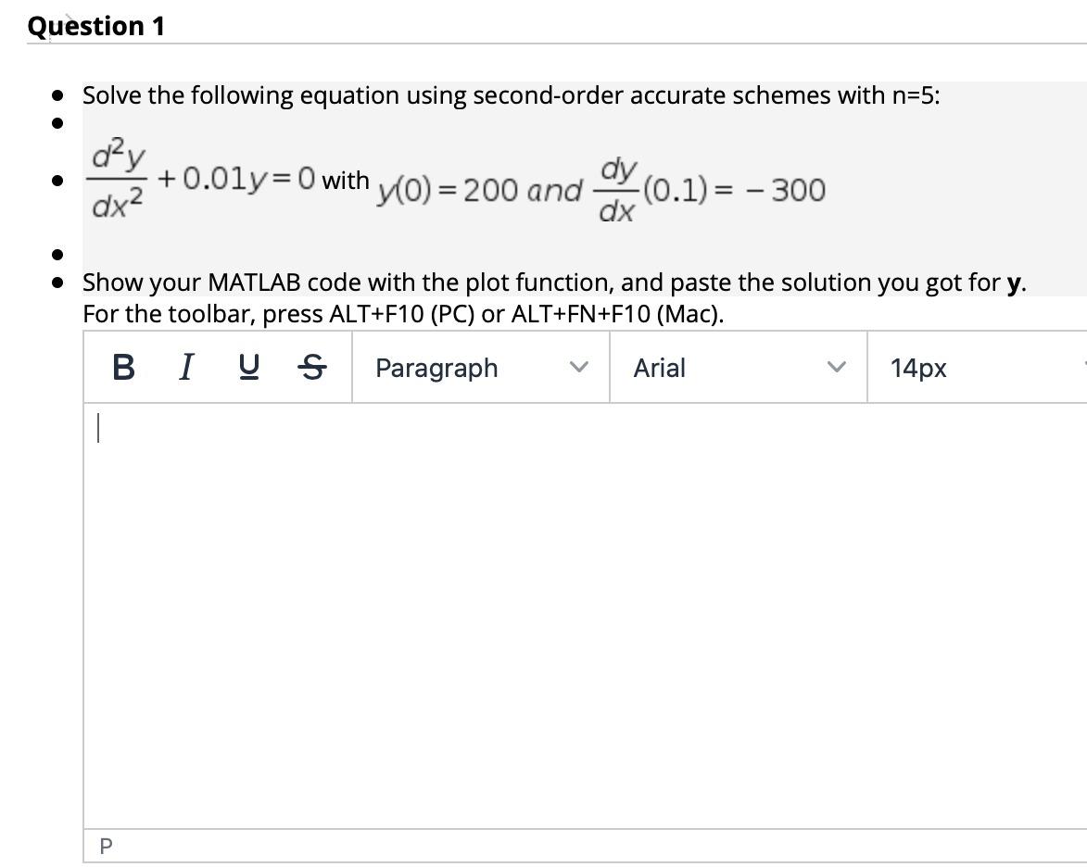Enable underline styling via the U icon

tap(247, 368)
